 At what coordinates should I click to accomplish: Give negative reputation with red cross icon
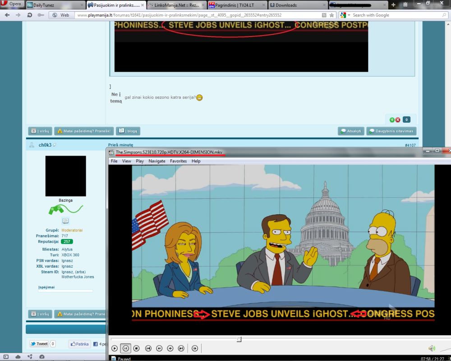(x=398, y=120)
